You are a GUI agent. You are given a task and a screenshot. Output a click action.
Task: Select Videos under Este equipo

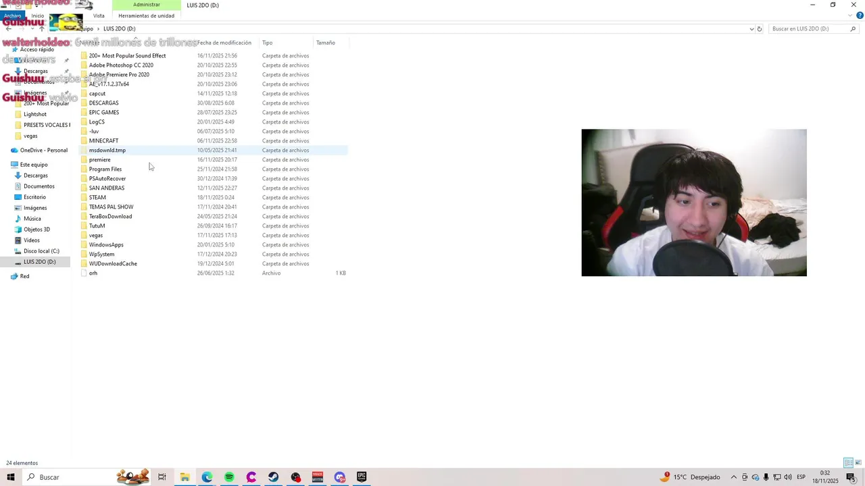(x=32, y=240)
